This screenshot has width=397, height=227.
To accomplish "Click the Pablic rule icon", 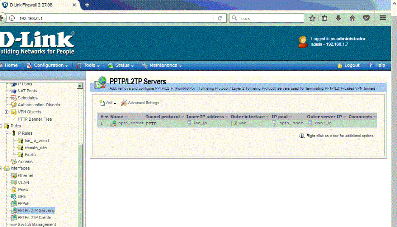I will (21, 155).
